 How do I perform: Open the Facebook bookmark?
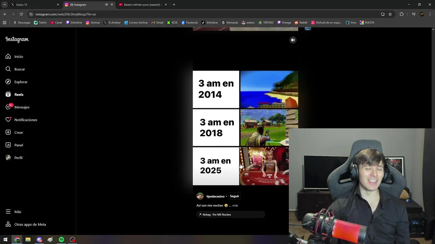coord(189,23)
